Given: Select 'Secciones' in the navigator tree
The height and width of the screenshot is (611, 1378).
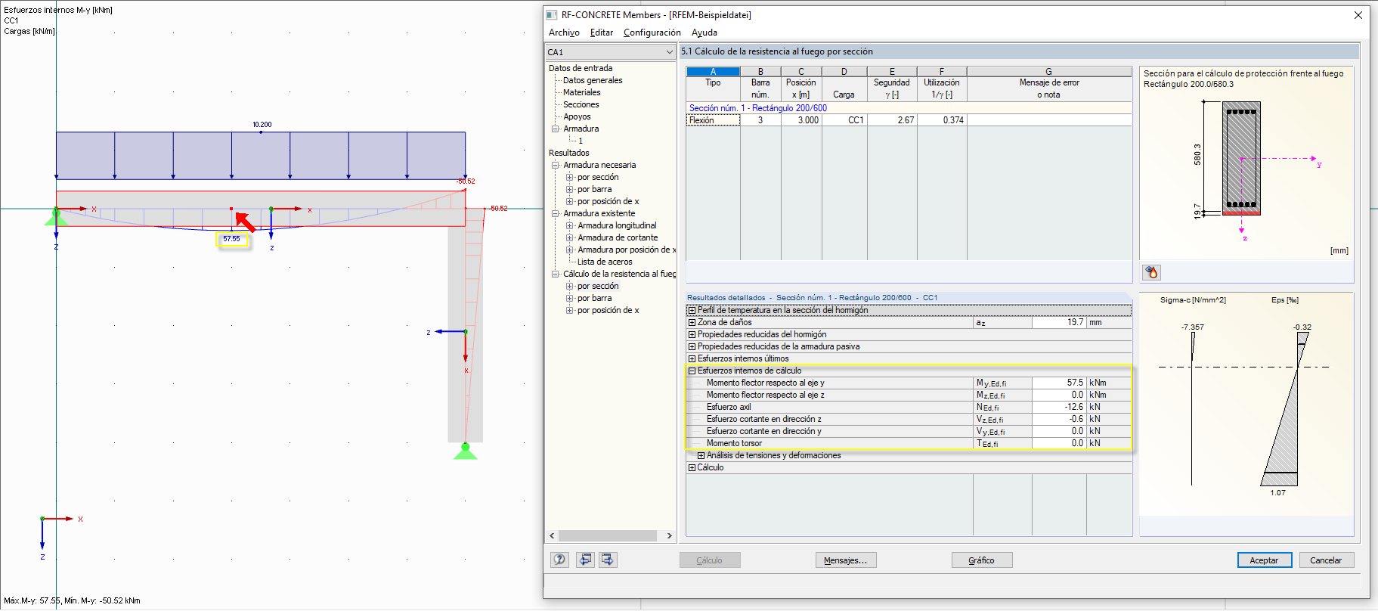Looking at the screenshot, I should tap(581, 104).
